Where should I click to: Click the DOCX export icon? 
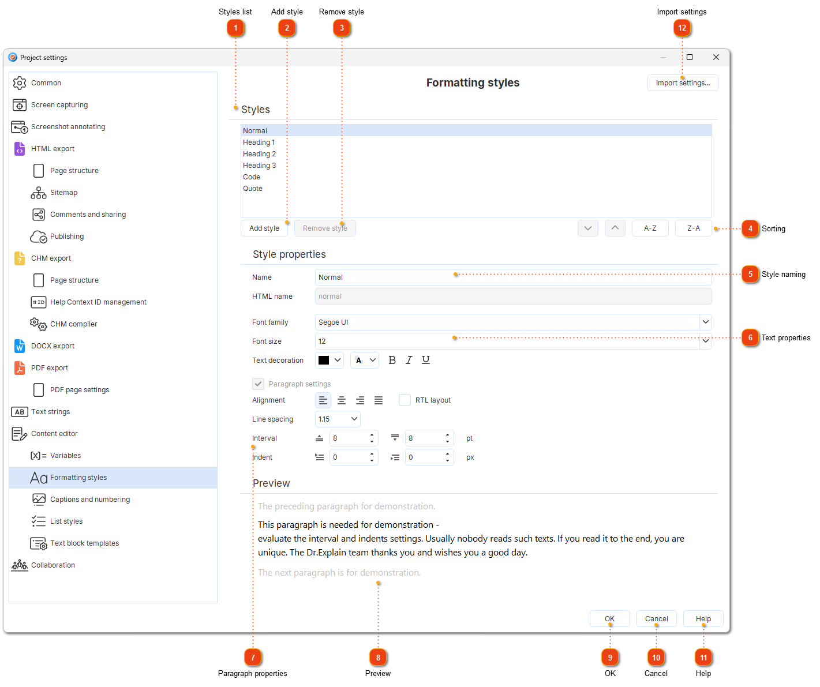(x=20, y=346)
